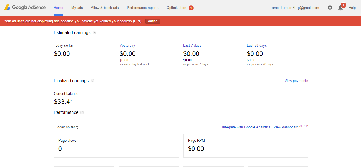Click the $33.41 current balance value
This screenshot has width=361, height=167.
[x=64, y=102]
